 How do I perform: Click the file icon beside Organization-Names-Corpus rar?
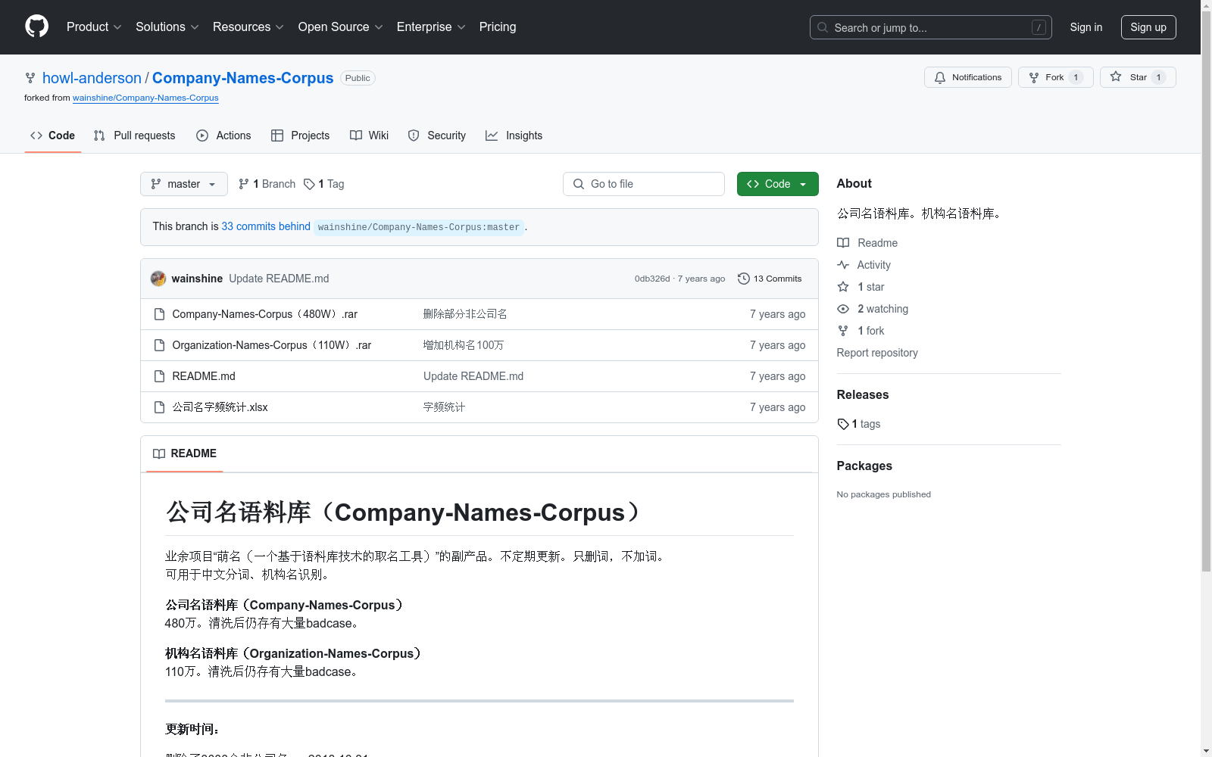tap(159, 345)
